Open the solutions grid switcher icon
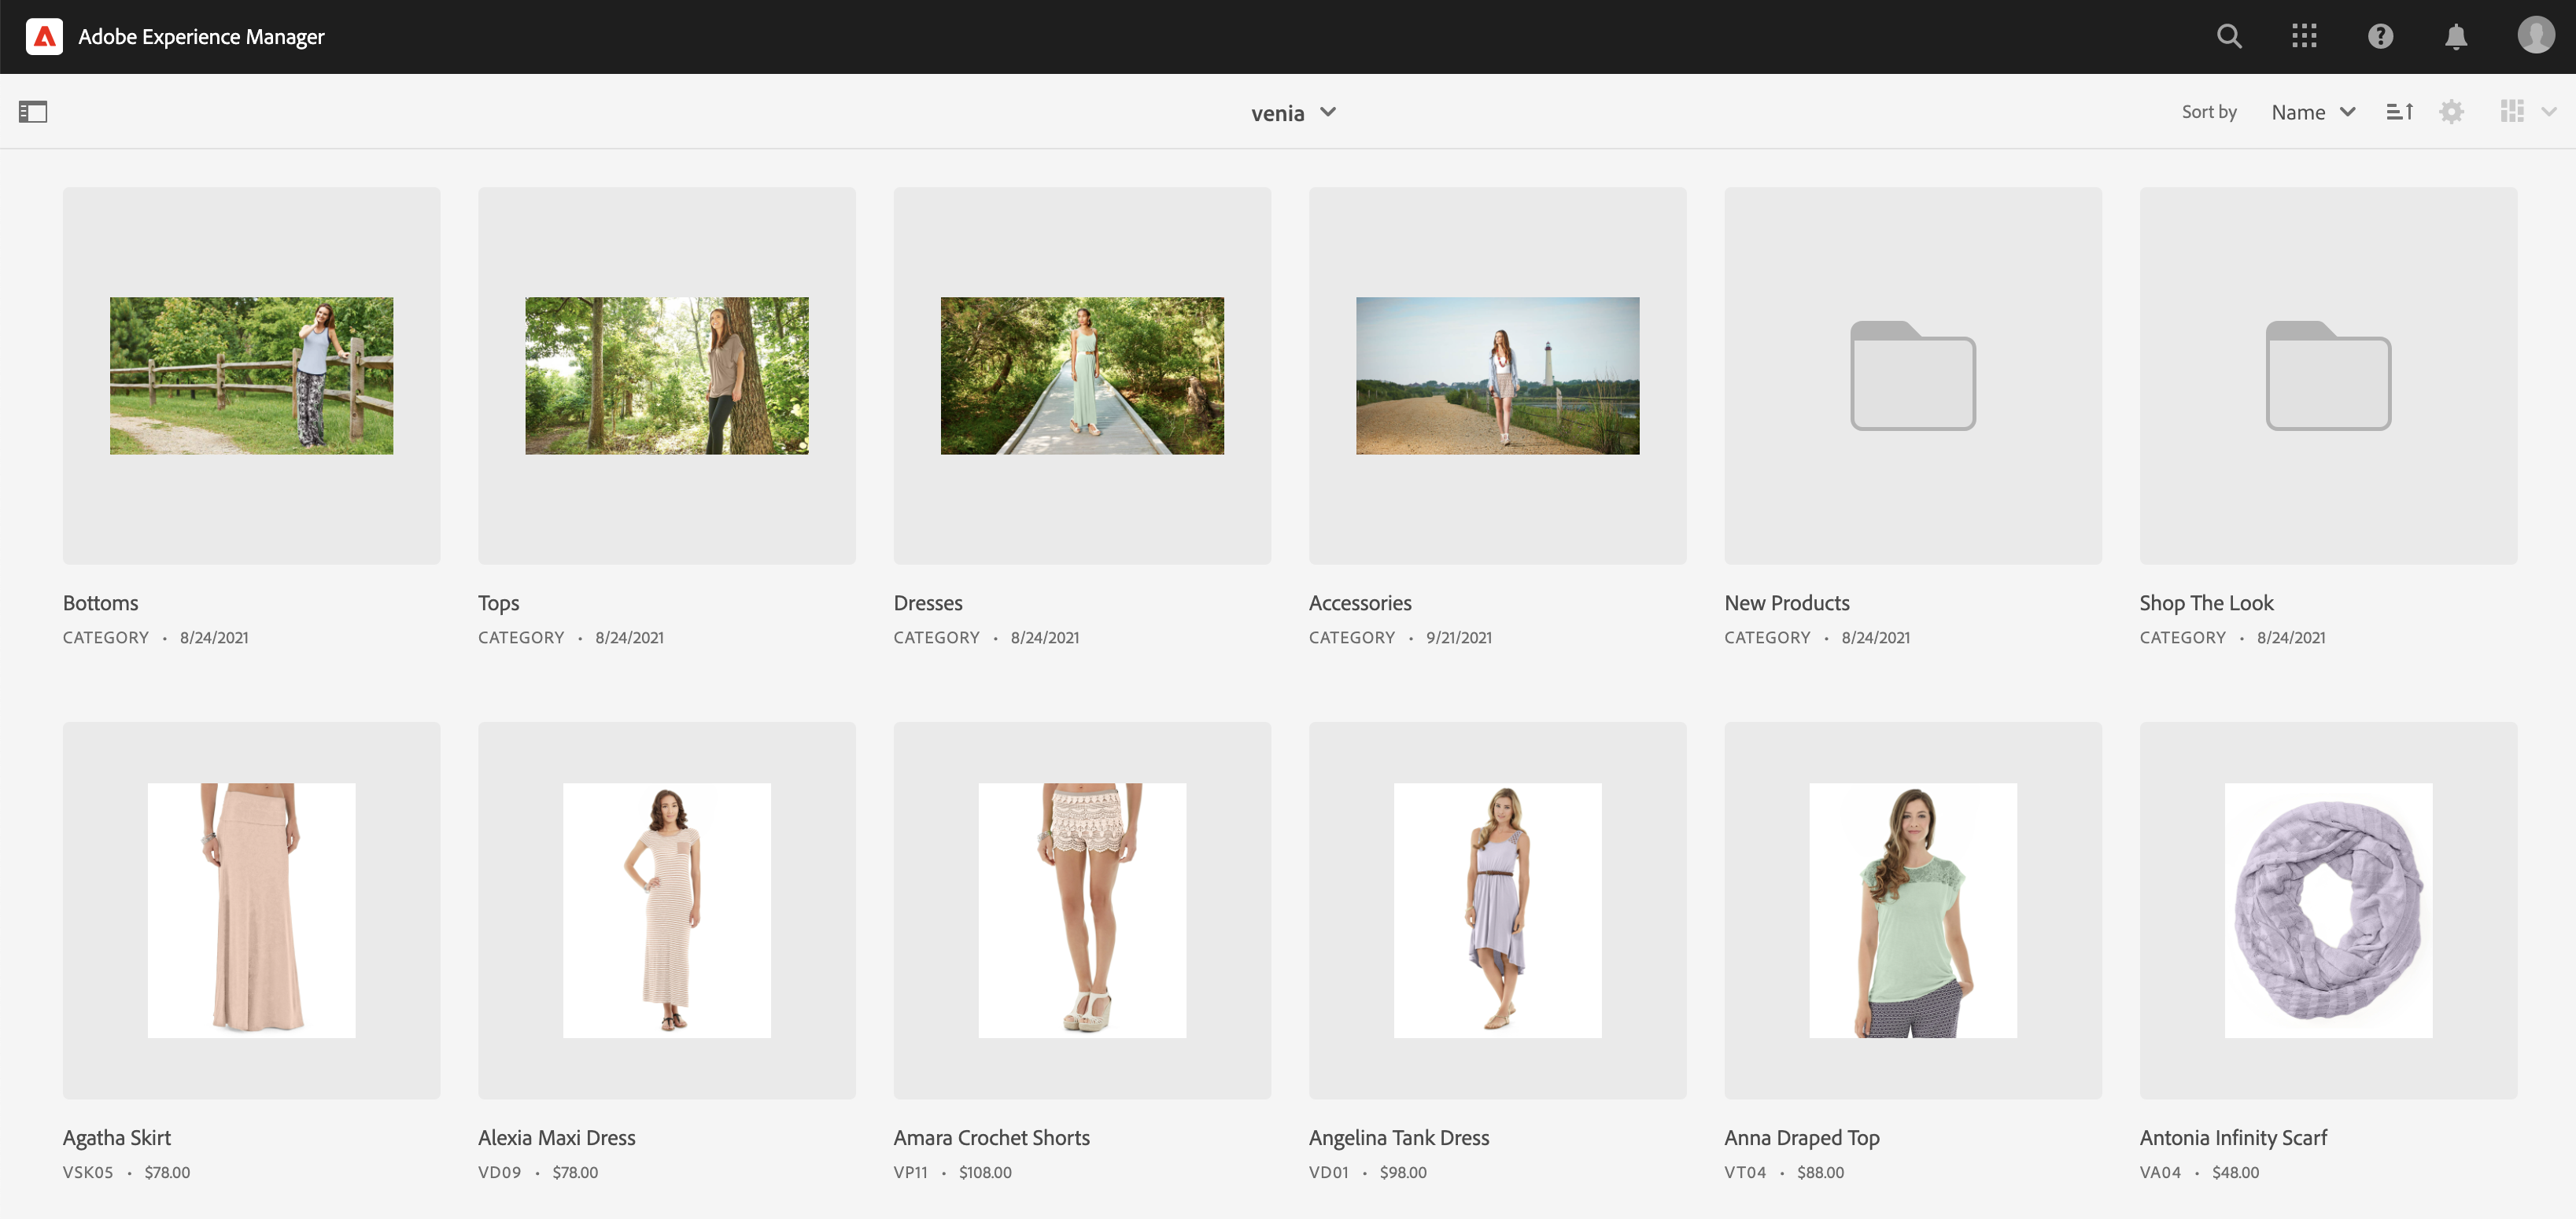The image size is (2576, 1219). [x=2304, y=37]
